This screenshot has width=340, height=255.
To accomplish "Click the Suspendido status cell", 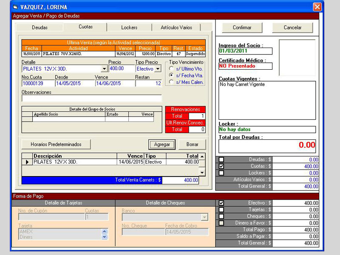I will point(195,54).
